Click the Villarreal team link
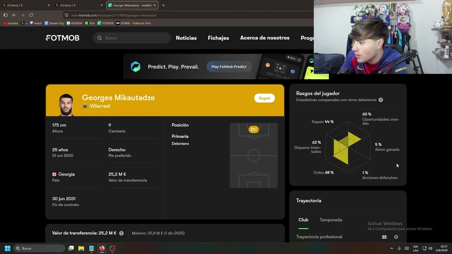The height and width of the screenshot is (254, 452). point(100,106)
